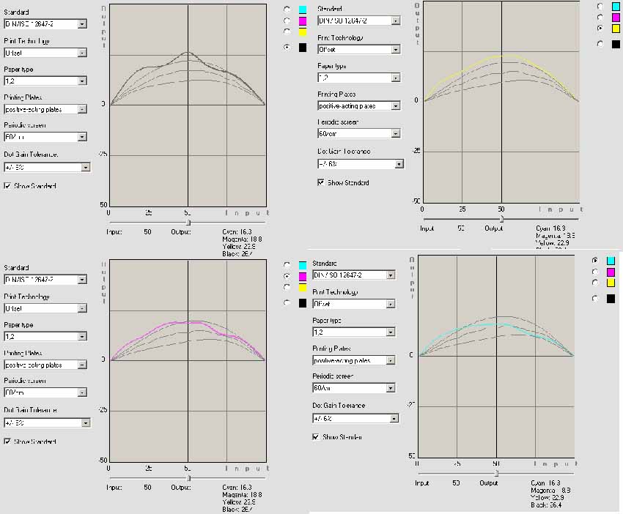The image size is (623, 514).
Task: Click the graph showing the yellow dot gain curve
Action: coord(501,102)
